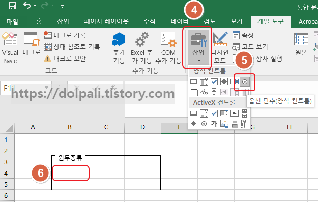Insert a form control List Box

pyautogui.click(x=234, y=82)
